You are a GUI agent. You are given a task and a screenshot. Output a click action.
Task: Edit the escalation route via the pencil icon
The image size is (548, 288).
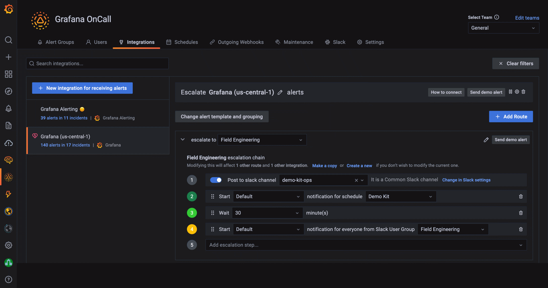[x=486, y=140]
